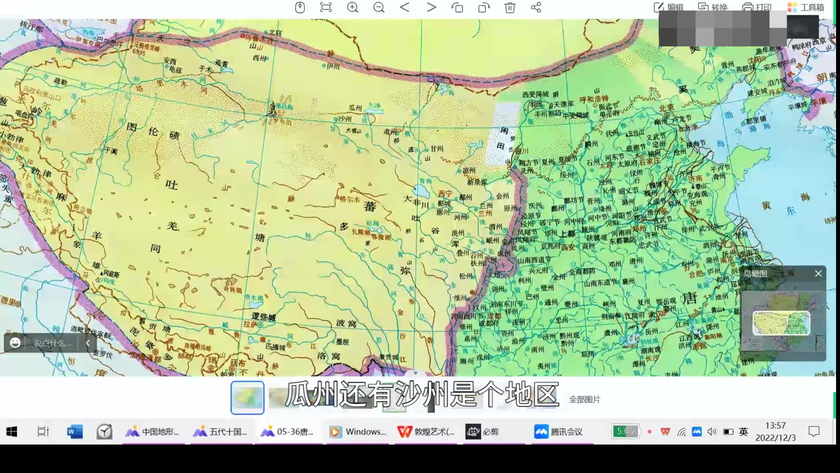Viewport: 840px width, 473px height.
Task: Switch to the Windows media player taskbar item
Action: [357, 432]
